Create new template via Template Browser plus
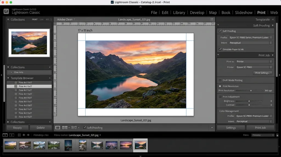This screenshot has width=281, height=157. 50,78
